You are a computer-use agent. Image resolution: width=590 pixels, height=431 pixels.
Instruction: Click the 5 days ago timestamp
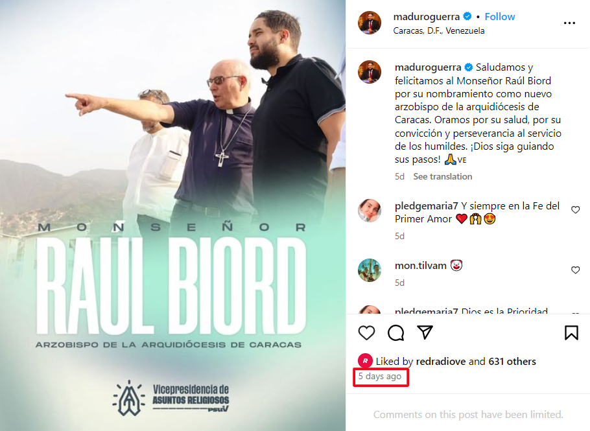[x=380, y=377]
